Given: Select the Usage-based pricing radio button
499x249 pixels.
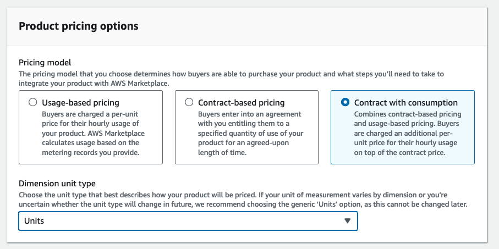Looking at the screenshot, I should (x=33, y=102).
